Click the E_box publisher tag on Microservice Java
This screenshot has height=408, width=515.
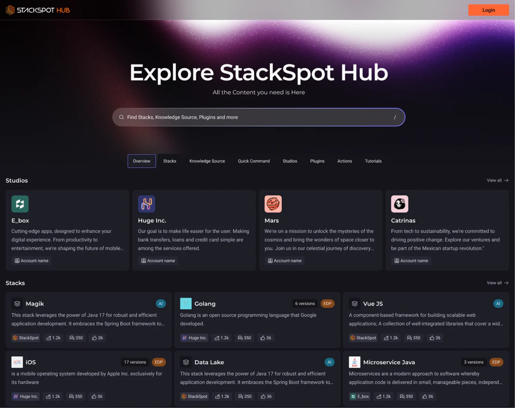pos(360,397)
